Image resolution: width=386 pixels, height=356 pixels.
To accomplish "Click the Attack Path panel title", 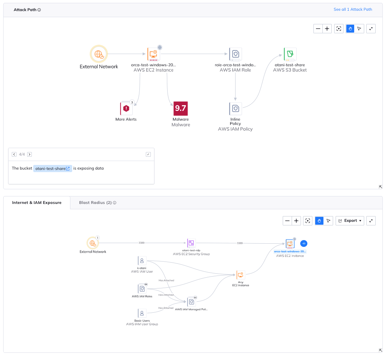I will (x=25, y=10).
